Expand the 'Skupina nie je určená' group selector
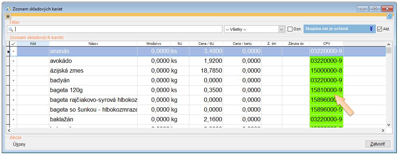 (x=371, y=29)
